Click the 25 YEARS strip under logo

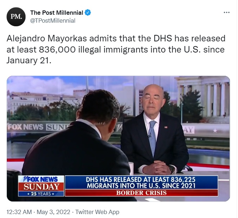41,194
